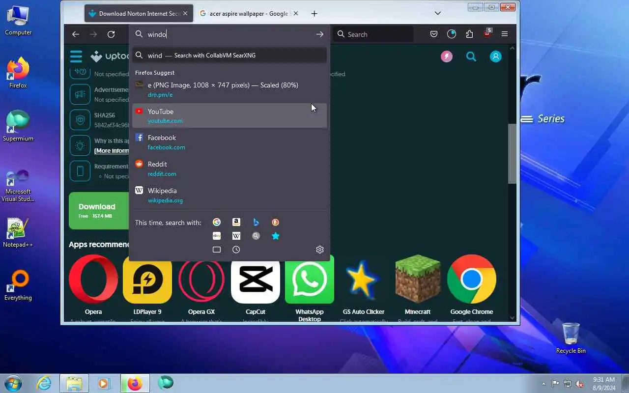The image size is (629, 393).
Task: Click the Search box in toolbar
Action: coord(373,34)
